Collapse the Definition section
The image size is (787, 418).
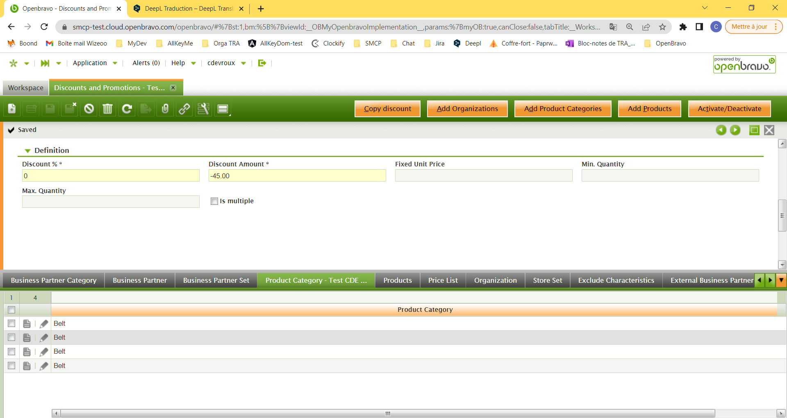(x=28, y=151)
